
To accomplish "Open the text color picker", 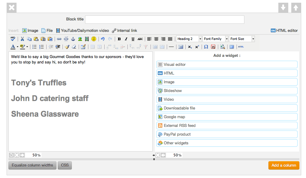I will (13, 47).
